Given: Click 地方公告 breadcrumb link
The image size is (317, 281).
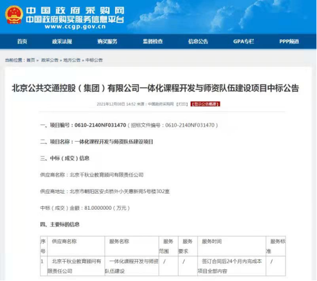Looking at the screenshot, I should [72, 60].
